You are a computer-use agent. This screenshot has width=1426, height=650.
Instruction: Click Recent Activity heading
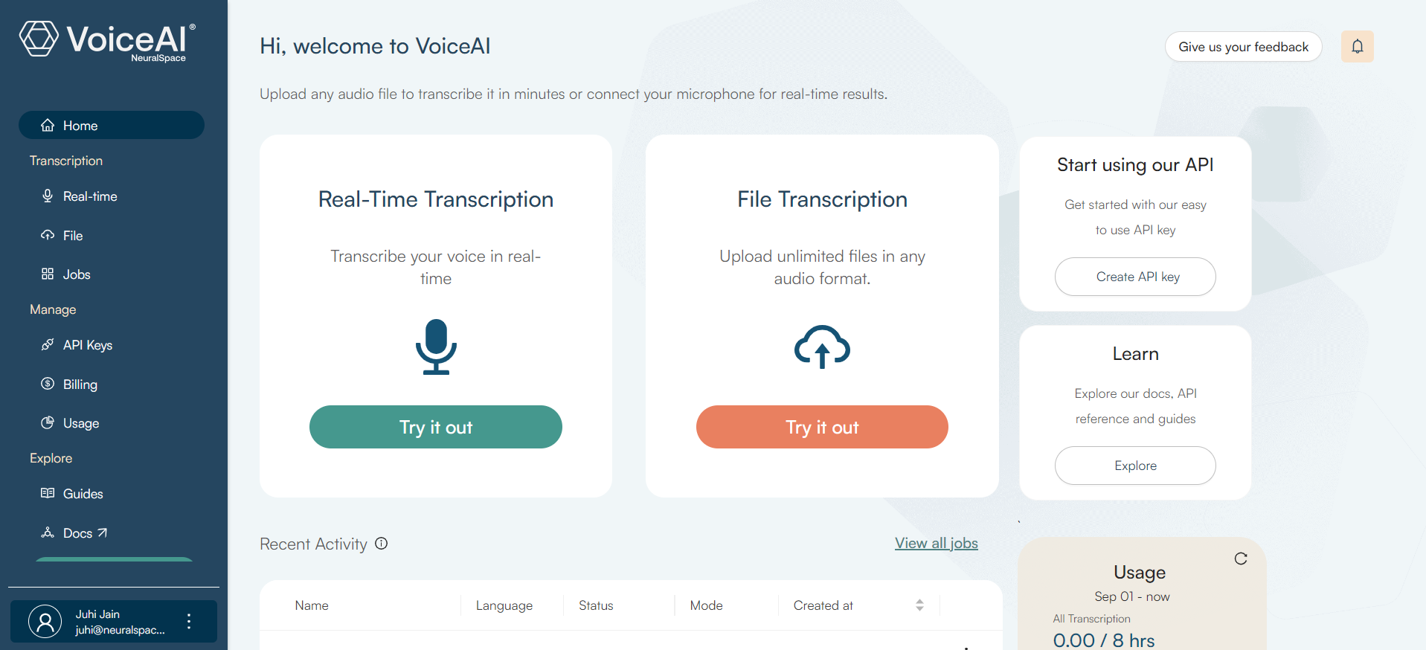[x=314, y=544]
